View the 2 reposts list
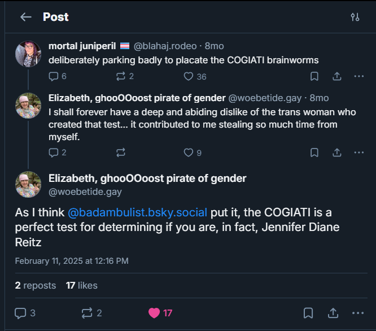This screenshot has width=376, height=331. click(36, 285)
